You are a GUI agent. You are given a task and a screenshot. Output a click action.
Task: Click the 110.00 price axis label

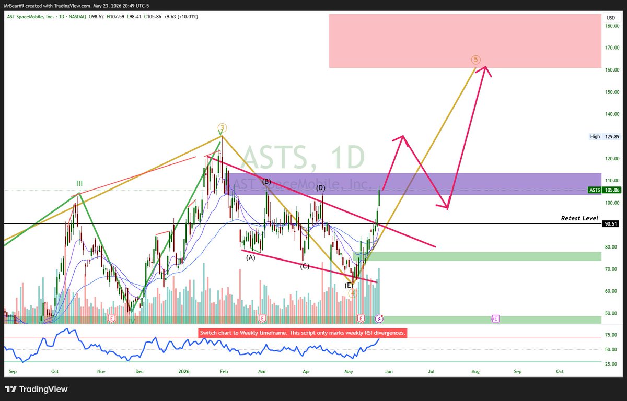click(x=612, y=181)
